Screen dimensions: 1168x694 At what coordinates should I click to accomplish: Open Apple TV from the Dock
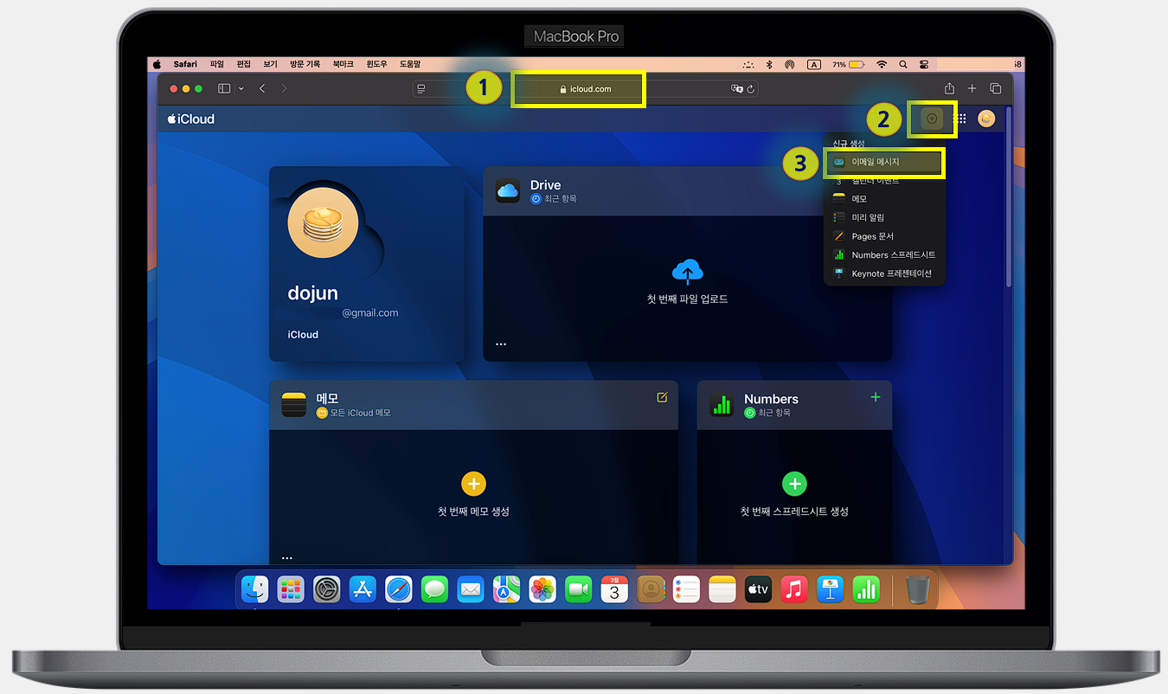click(x=758, y=589)
